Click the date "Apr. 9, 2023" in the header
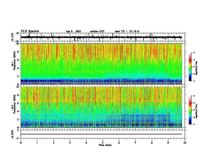Screen dimensions: 208x160 [x=73, y=31]
